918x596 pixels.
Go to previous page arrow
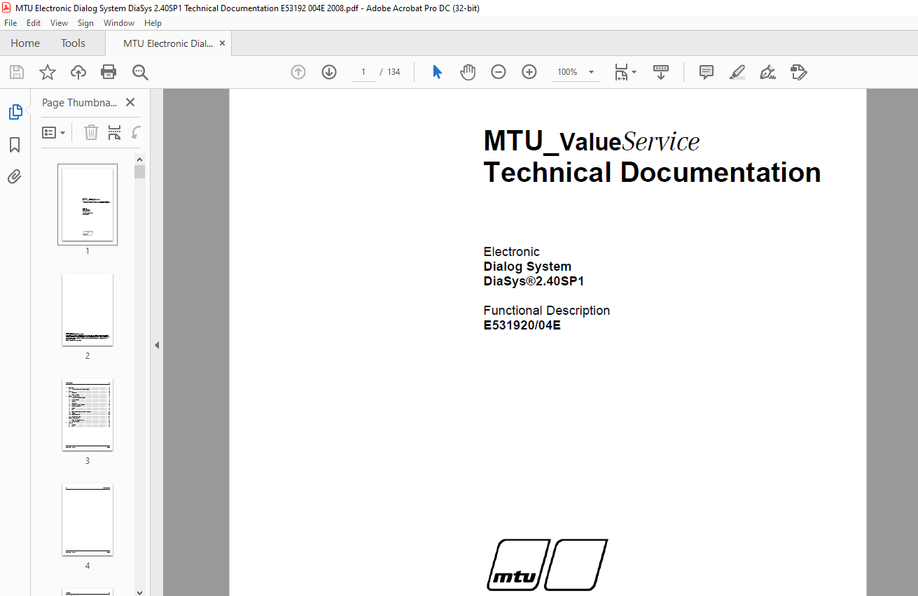298,72
